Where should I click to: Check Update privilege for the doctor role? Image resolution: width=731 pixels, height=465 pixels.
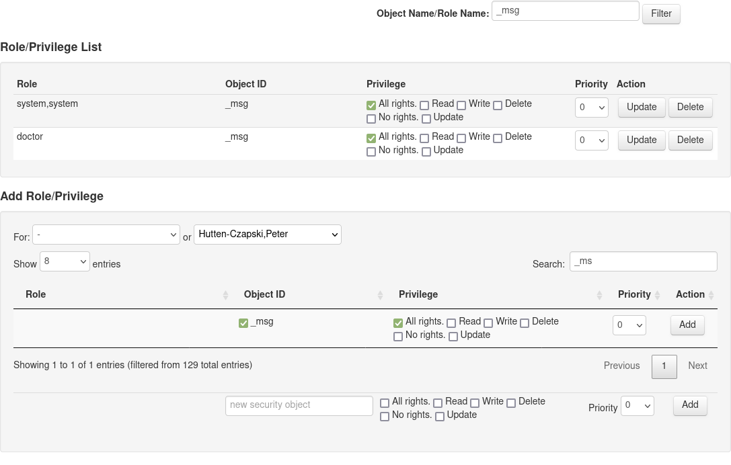(426, 151)
